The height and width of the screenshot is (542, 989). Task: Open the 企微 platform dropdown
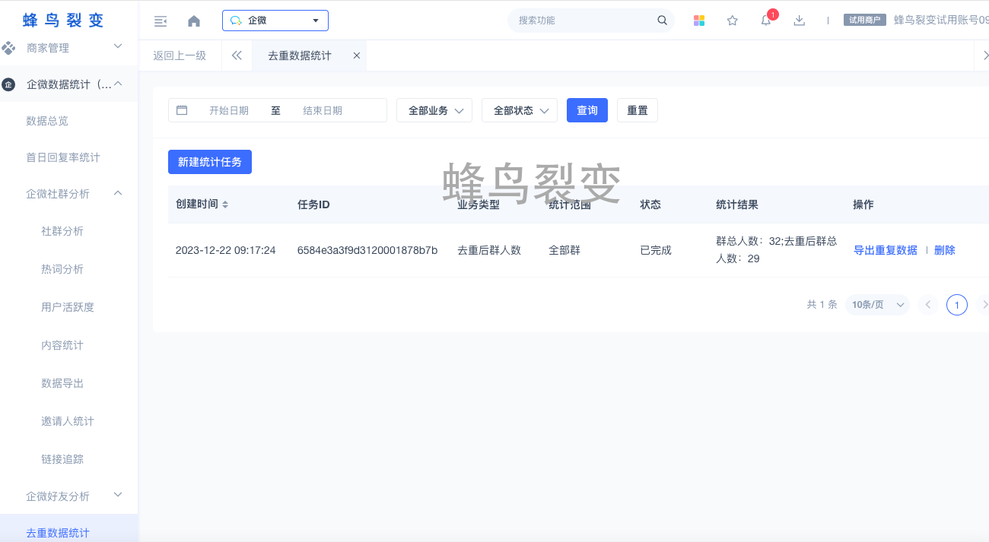pos(275,21)
